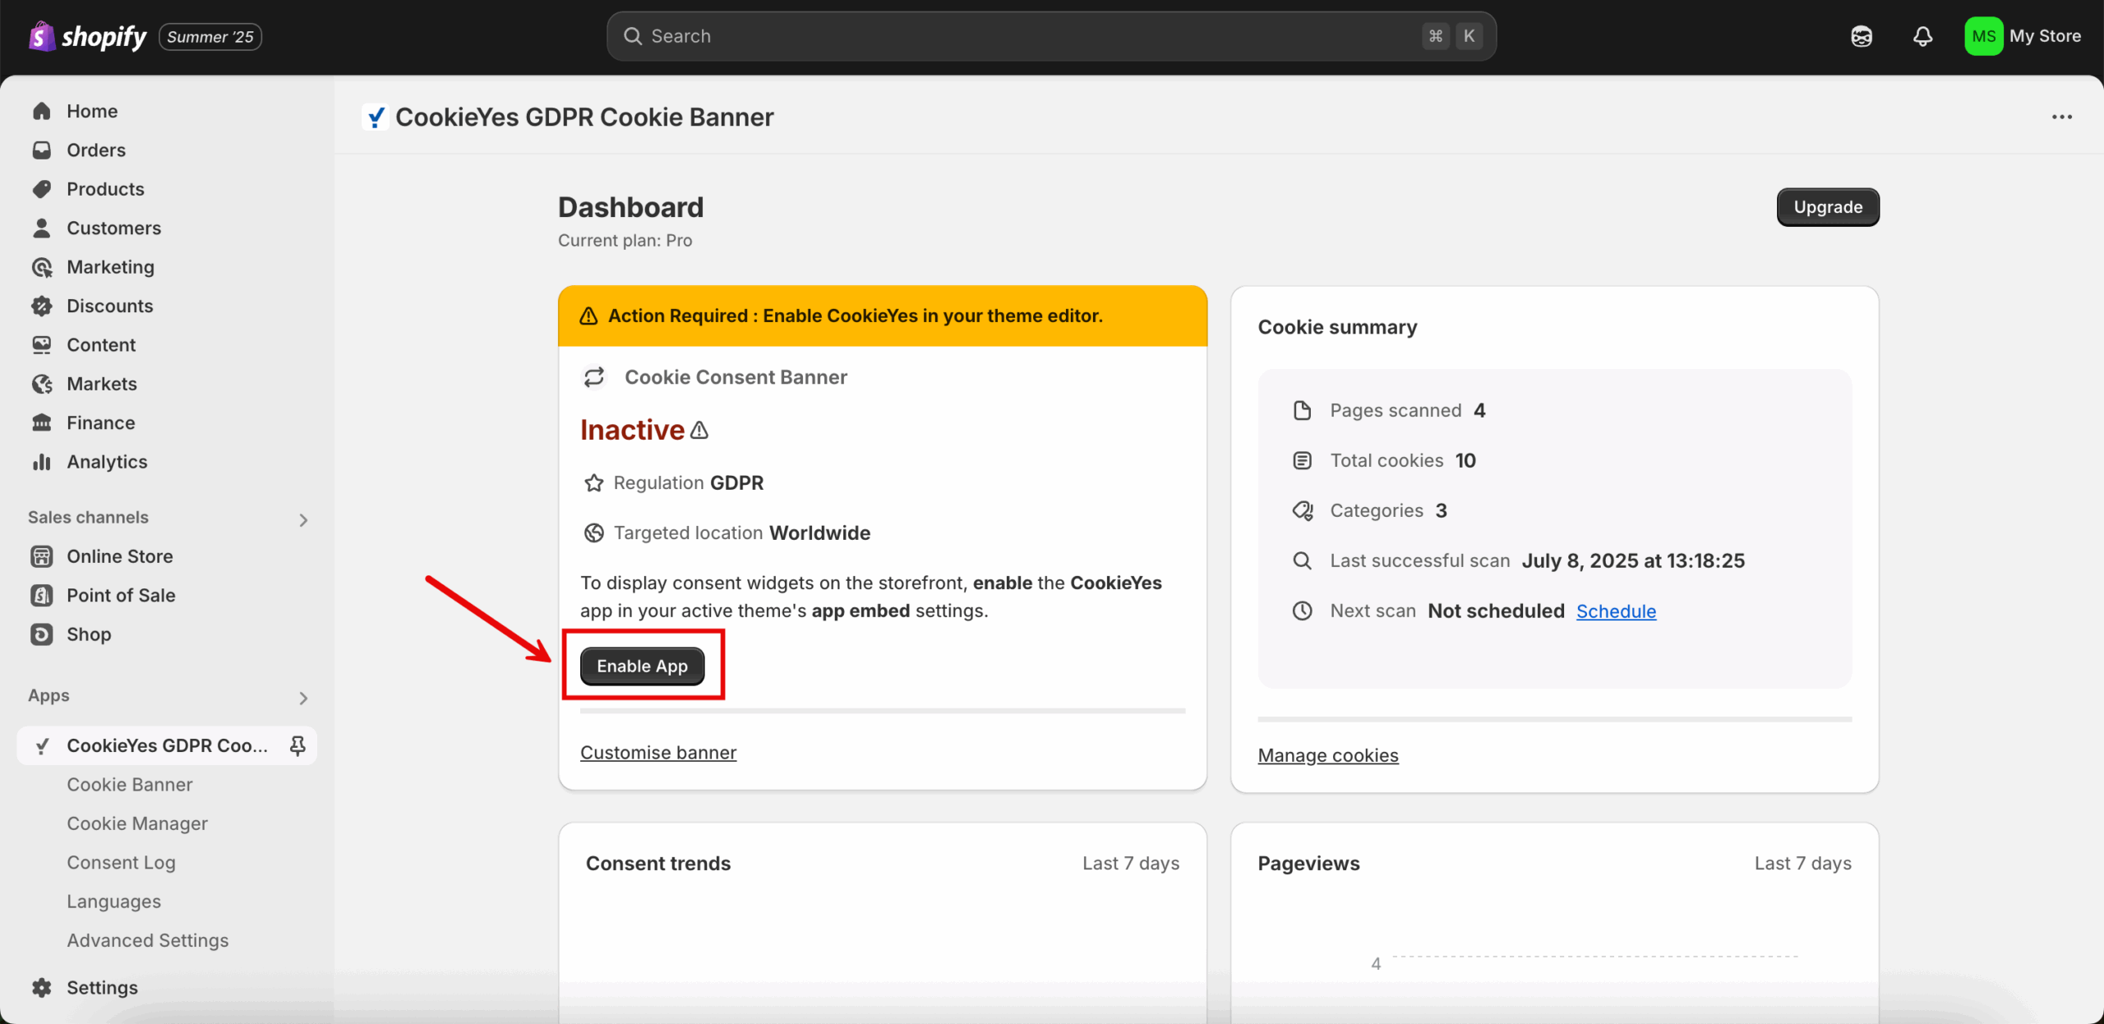Viewport: 2104px width, 1024px height.
Task: Select the Home icon in sidebar
Action: (x=42, y=110)
